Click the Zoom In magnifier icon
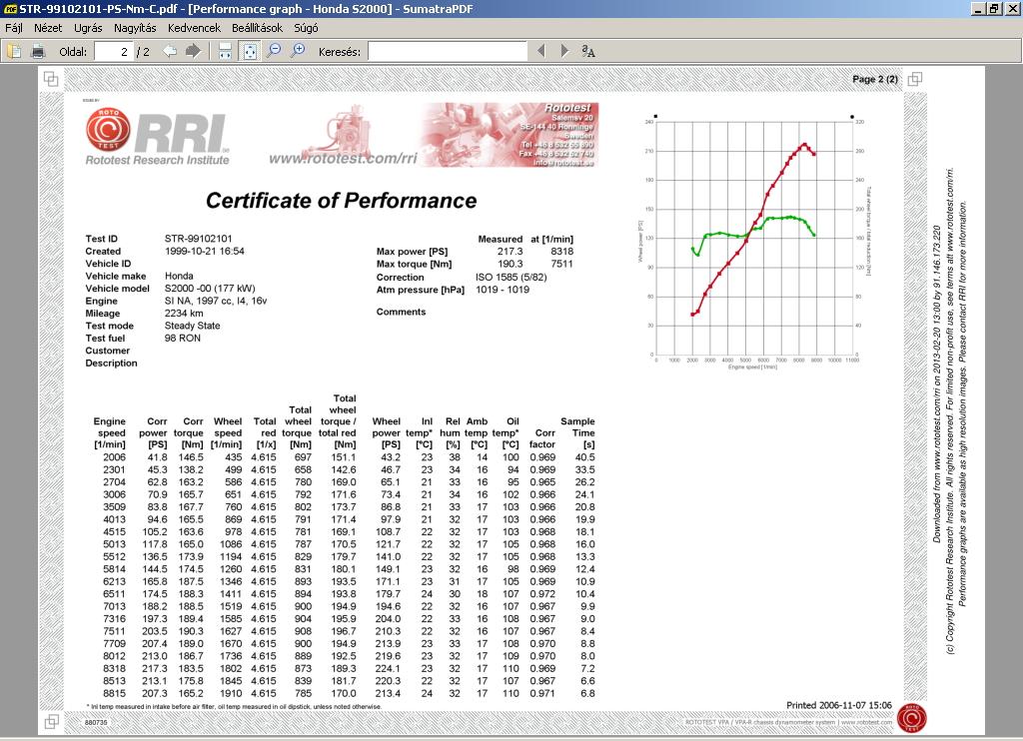The image size is (1023, 741). pyautogui.click(x=298, y=51)
